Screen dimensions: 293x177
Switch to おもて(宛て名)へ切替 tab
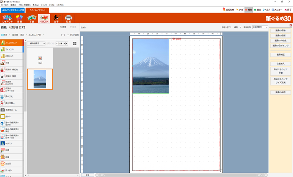[13, 10]
